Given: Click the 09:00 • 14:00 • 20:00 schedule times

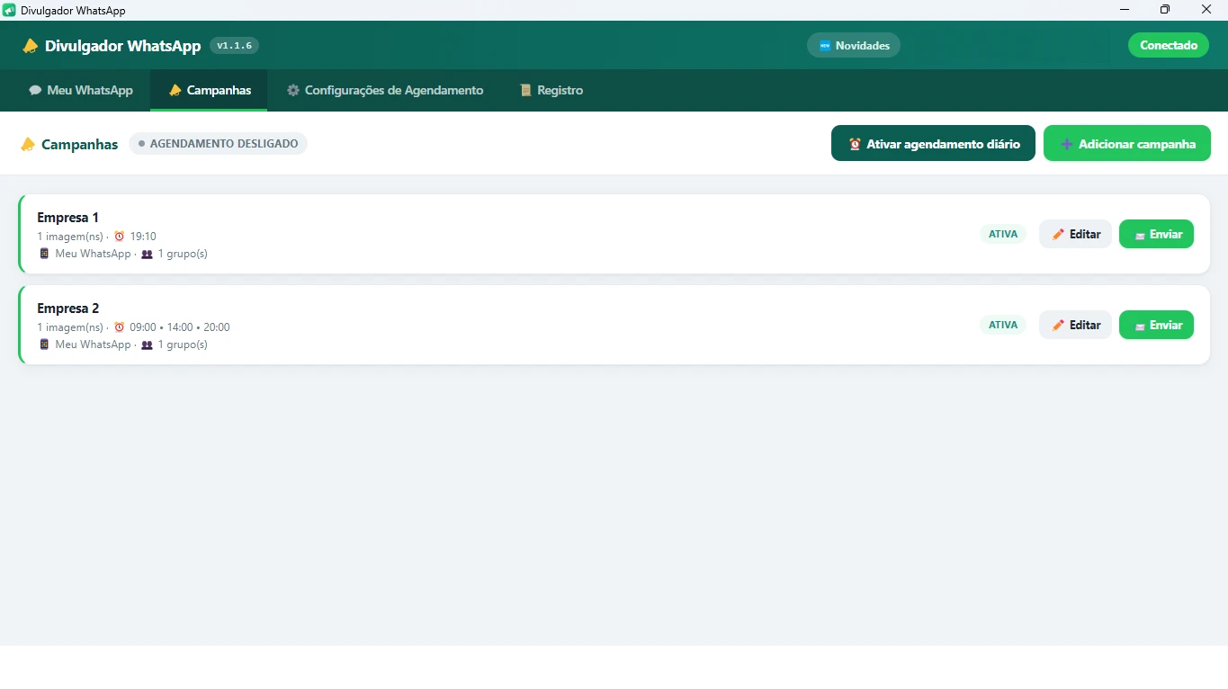Looking at the screenshot, I should (x=180, y=327).
